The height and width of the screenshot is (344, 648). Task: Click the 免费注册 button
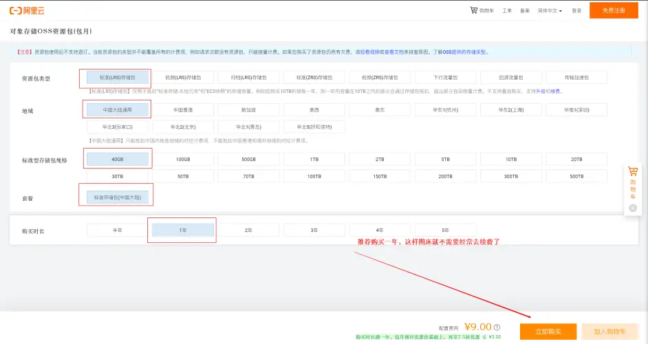pos(614,10)
